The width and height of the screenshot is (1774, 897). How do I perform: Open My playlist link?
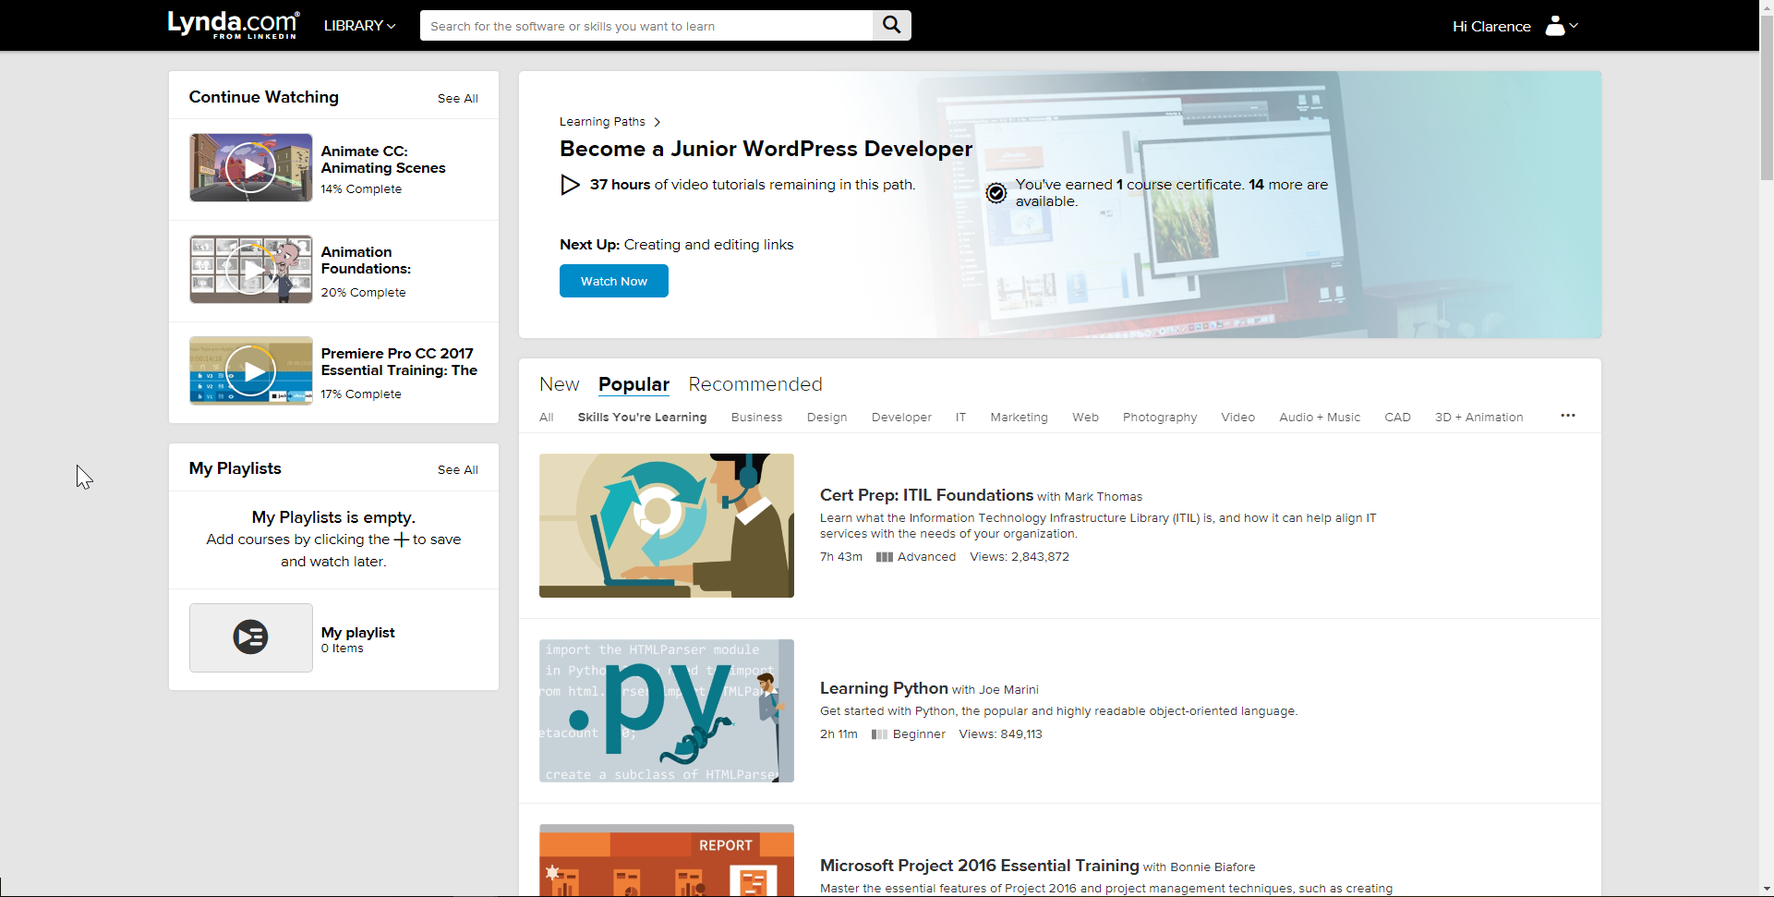click(357, 633)
